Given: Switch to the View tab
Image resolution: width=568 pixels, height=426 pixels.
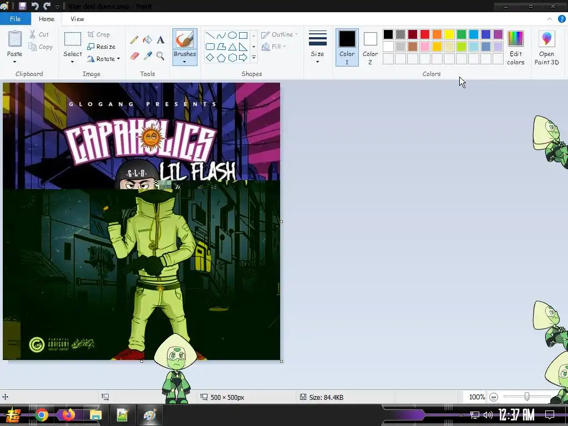Looking at the screenshot, I should tap(77, 19).
